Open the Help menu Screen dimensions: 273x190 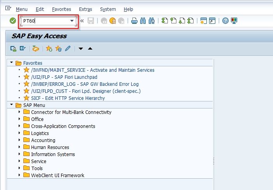click(128, 9)
